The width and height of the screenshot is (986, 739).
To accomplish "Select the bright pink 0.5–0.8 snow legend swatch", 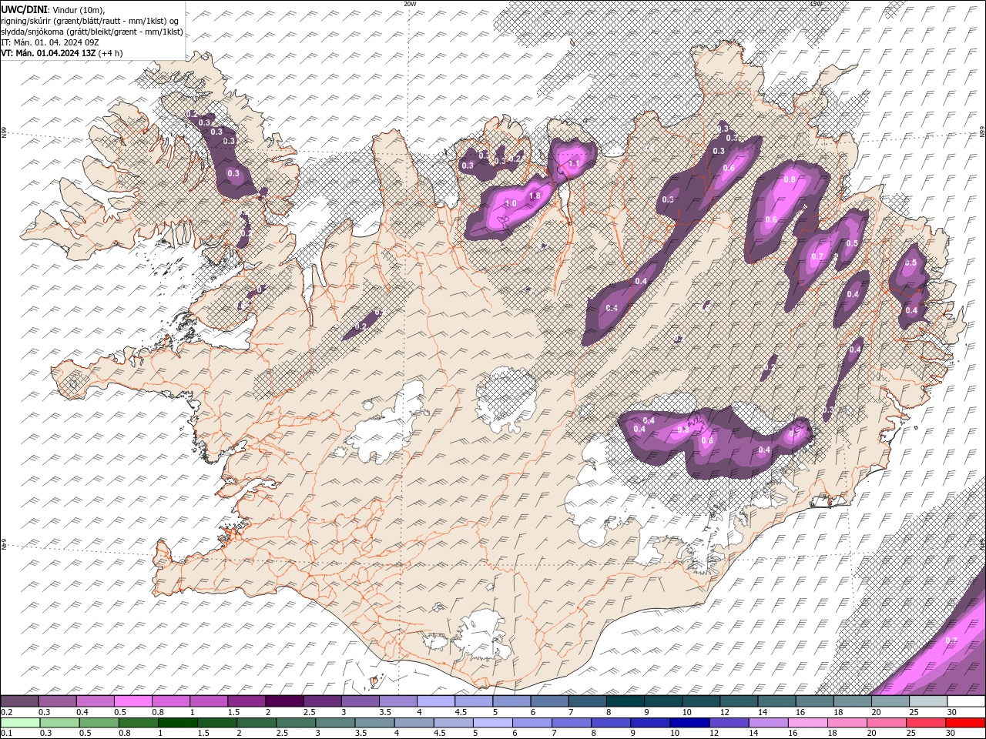I will (132, 701).
